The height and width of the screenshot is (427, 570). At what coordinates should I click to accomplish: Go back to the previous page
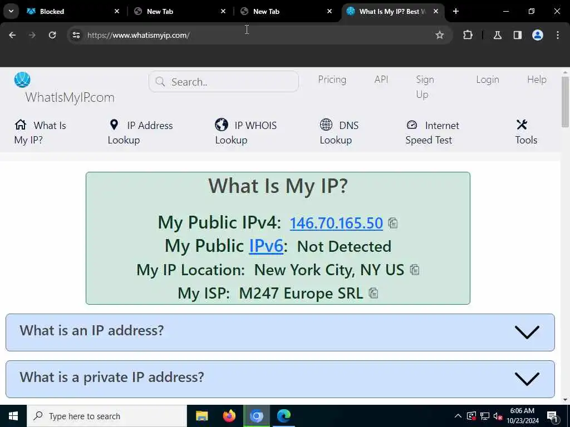pyautogui.click(x=12, y=35)
